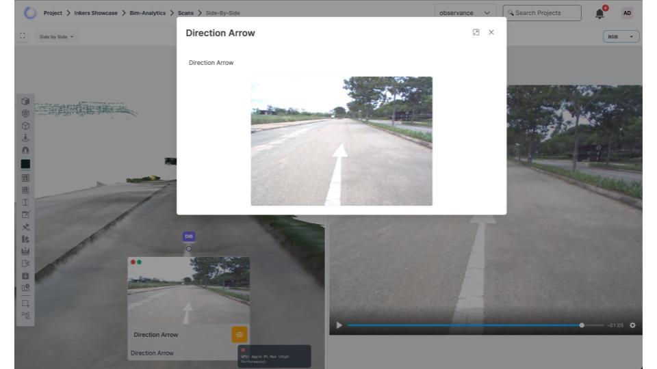Click the Inkers Showcase breadcrumb link
This screenshot has width=657, height=369.
point(96,13)
